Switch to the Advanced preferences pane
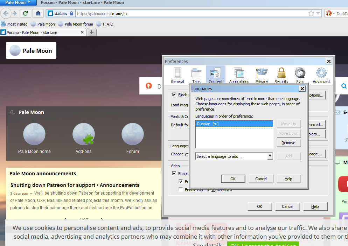The height and width of the screenshot is (246, 348). [321, 75]
